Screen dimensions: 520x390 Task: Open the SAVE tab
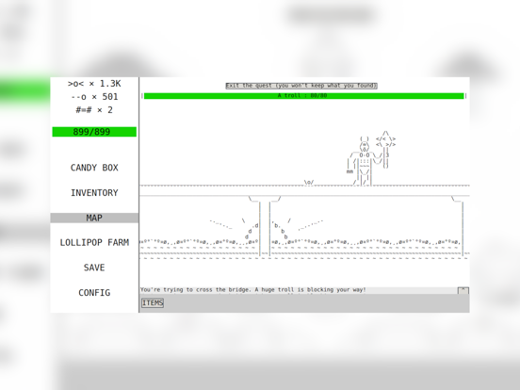pos(94,268)
